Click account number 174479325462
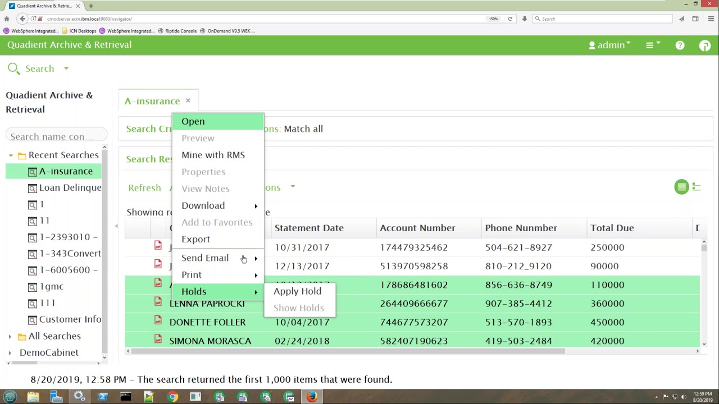Viewport: 719px width, 404px height. 414,247
